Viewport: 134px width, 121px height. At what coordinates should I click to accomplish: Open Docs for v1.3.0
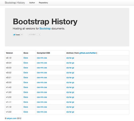(x=26, y=92)
